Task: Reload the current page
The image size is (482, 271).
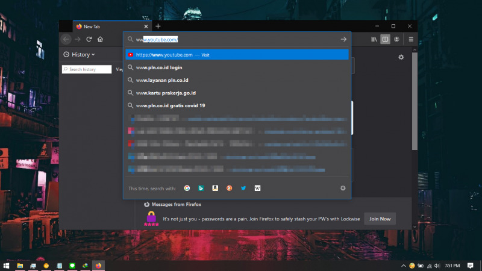Action: click(x=89, y=39)
